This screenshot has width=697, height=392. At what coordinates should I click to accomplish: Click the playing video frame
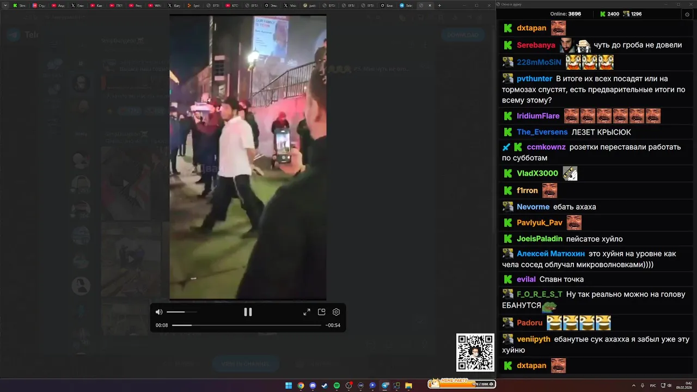[248, 157]
